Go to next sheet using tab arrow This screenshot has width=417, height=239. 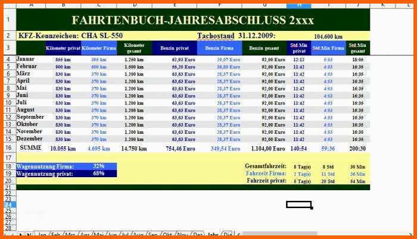(21, 234)
